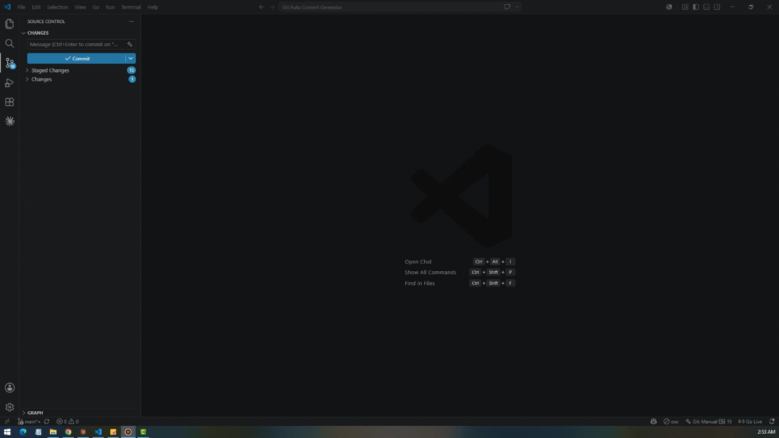The image size is (779, 438).
Task: Open the notifications bell
Action: (772, 422)
